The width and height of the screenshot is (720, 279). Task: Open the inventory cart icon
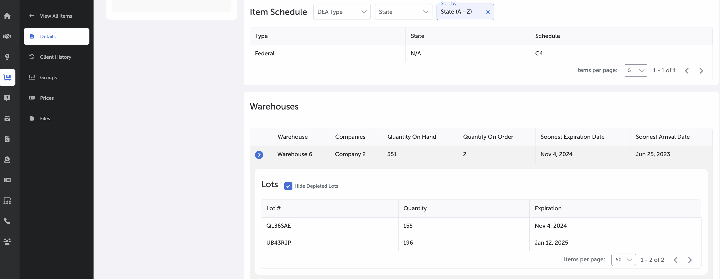point(7,77)
